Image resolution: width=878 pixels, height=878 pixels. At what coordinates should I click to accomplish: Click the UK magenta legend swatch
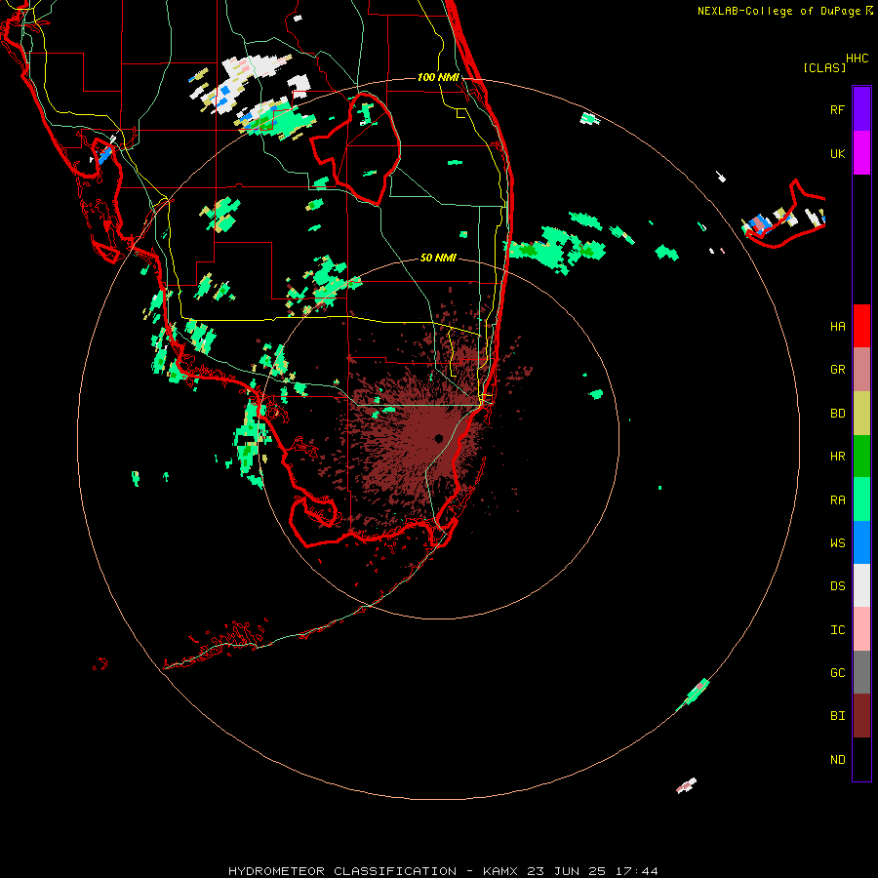point(861,153)
